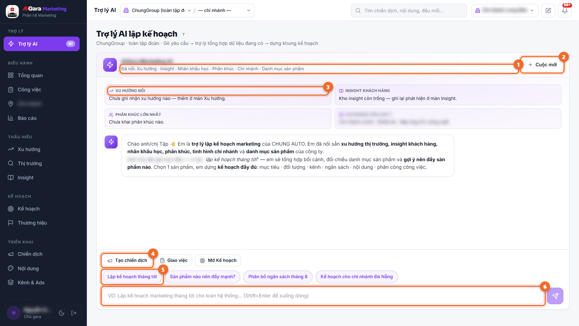The height and width of the screenshot is (326, 579).
Task: Click the help question mark icon
Action: point(183,34)
